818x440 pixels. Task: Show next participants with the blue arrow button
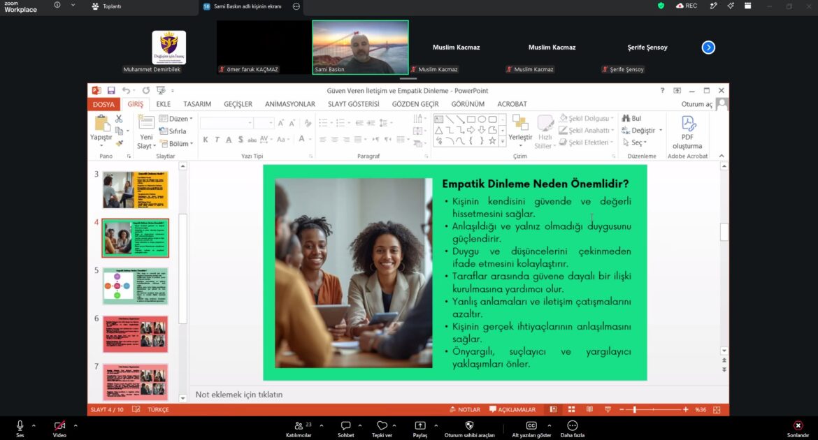(708, 47)
